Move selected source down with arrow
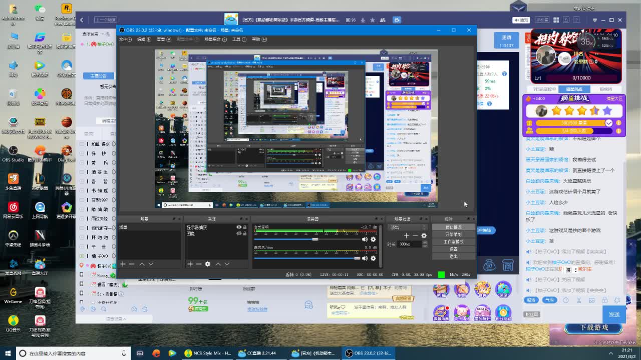This screenshot has height=360, width=641. tap(227, 264)
